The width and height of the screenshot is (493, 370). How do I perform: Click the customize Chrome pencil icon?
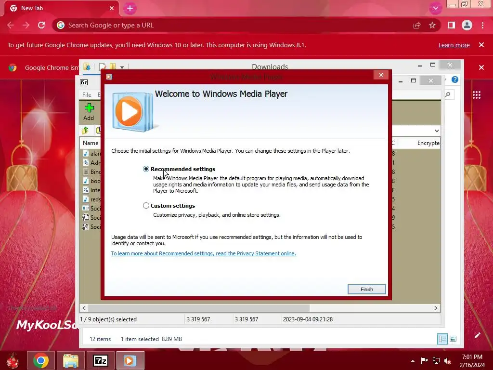477,335
